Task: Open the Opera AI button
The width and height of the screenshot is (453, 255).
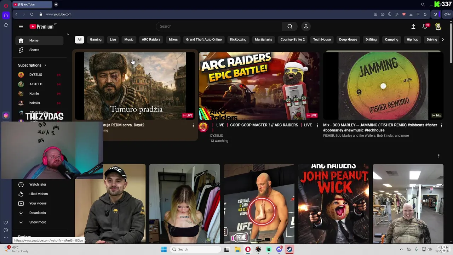Action: coord(447,14)
